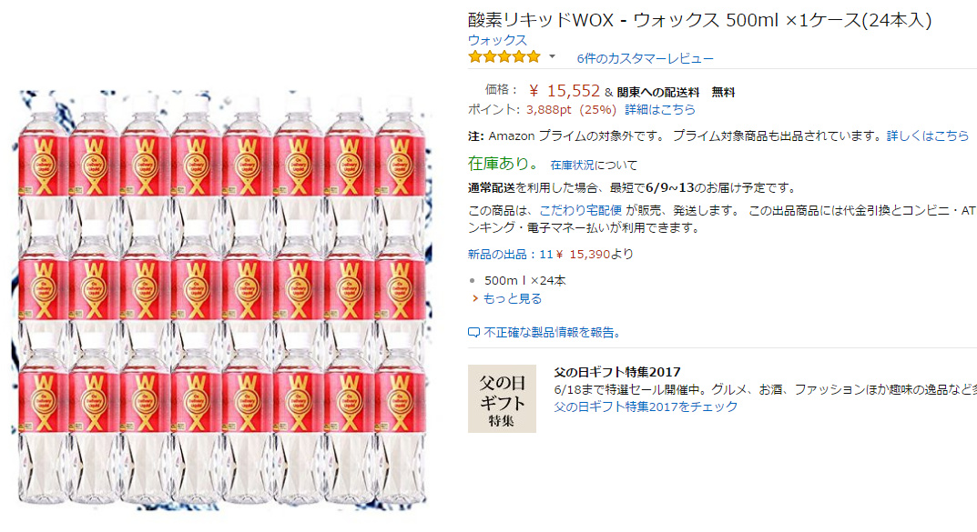Click the 父の日ギフト特集 banner thumbnail

point(502,399)
